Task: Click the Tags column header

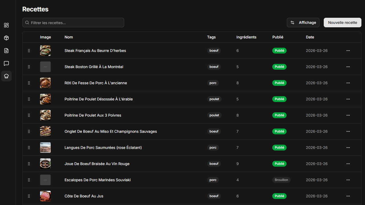Action: pyautogui.click(x=211, y=37)
